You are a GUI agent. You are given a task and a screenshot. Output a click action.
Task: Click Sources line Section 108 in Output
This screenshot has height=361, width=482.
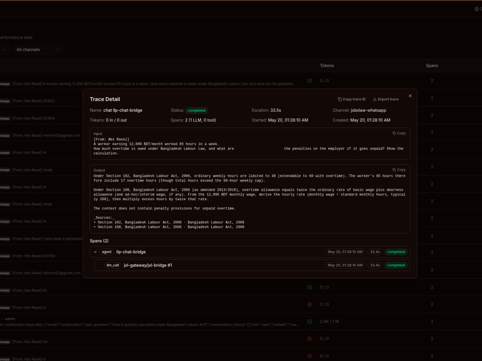pyautogui.click(x=169, y=227)
